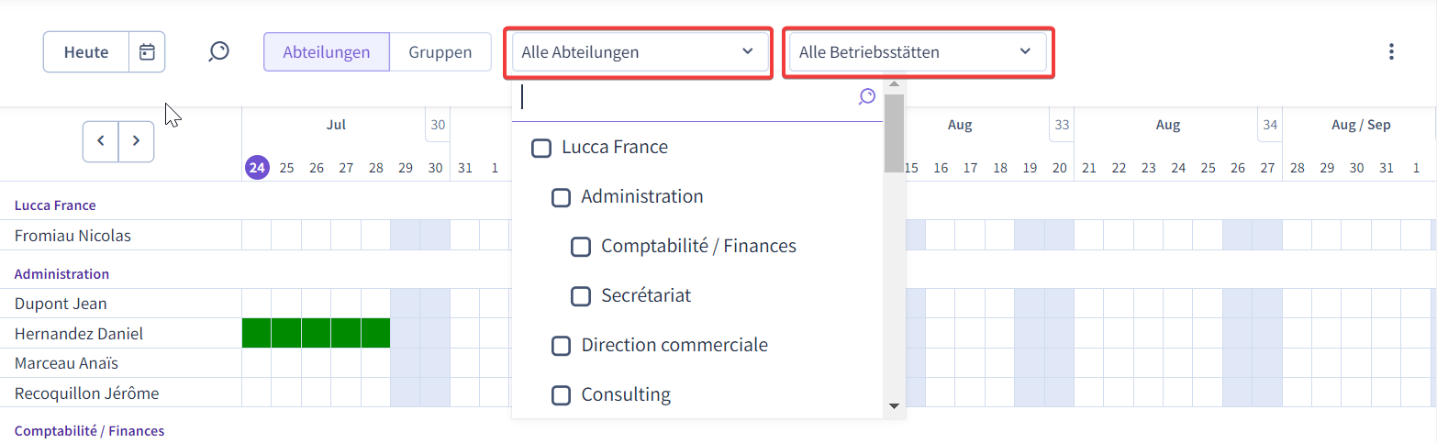1437x443 pixels.
Task: Open the calendar date picker icon
Action: pos(147,52)
